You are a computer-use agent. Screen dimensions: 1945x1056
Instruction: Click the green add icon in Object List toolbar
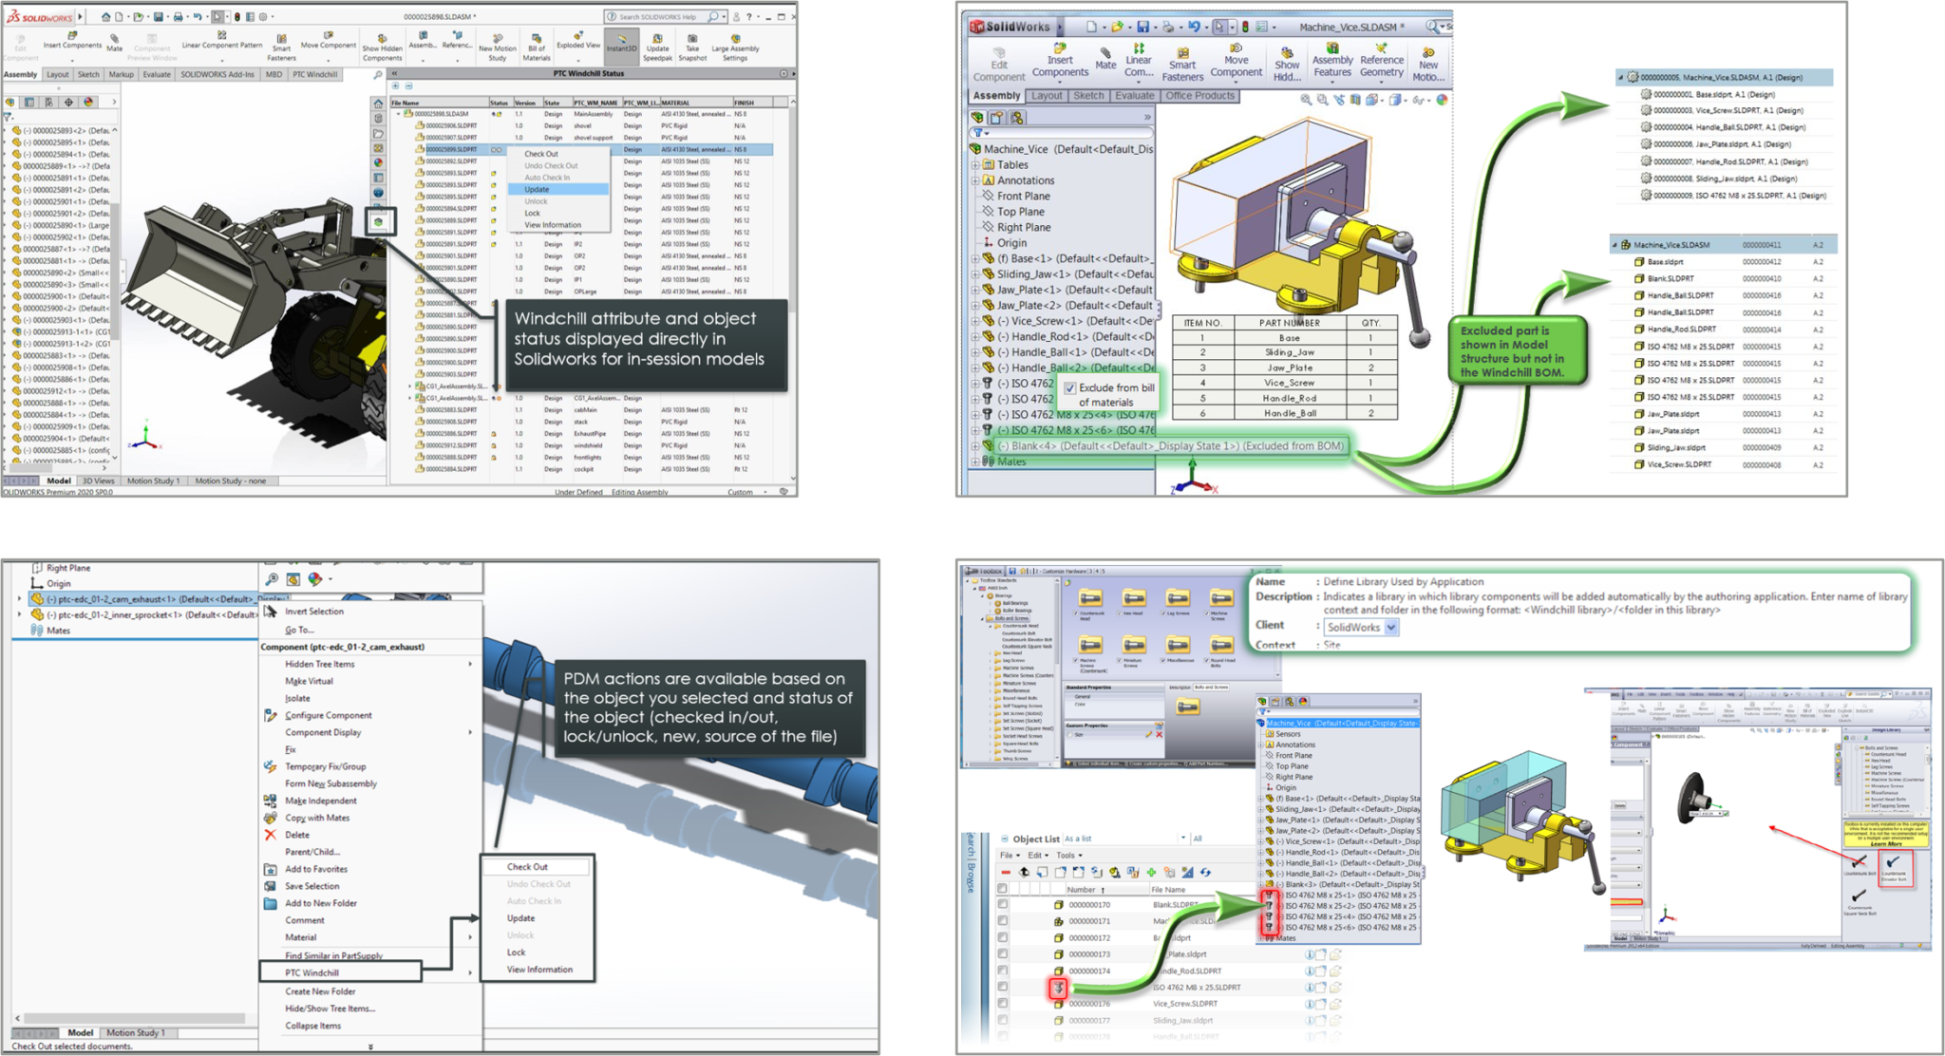(x=1151, y=872)
